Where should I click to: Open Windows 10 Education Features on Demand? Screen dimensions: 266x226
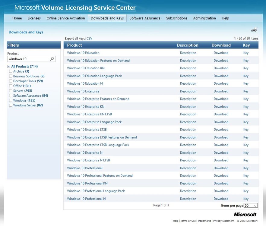[98, 61]
